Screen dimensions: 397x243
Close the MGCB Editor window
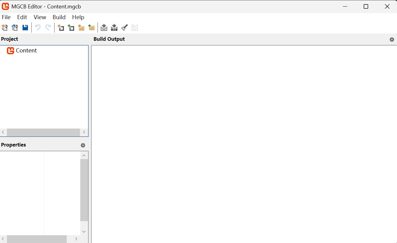[x=387, y=7]
